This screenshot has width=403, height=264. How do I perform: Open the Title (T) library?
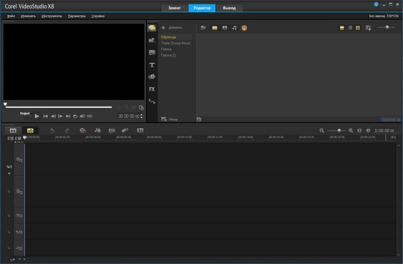[152, 65]
